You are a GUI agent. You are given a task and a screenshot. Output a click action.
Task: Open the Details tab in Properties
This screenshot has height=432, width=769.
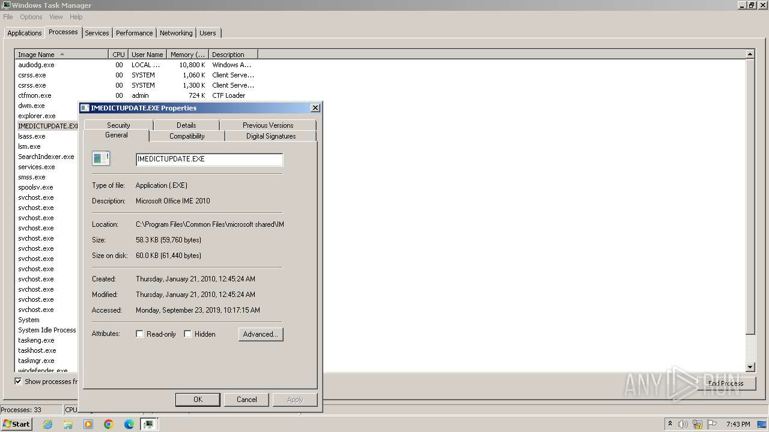(x=186, y=125)
